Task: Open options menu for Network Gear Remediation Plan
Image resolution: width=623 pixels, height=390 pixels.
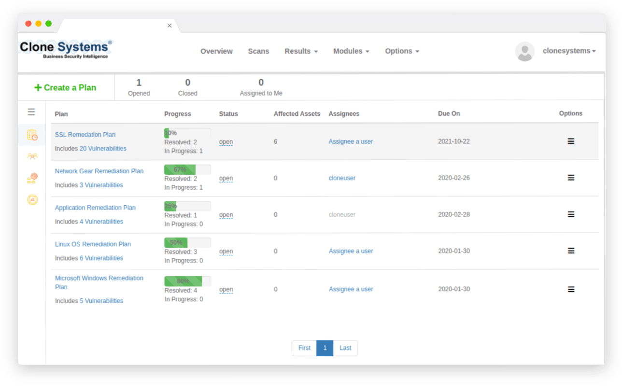Action: (x=571, y=178)
